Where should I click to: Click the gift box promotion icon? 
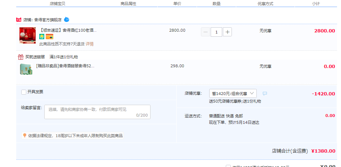pos(21,57)
